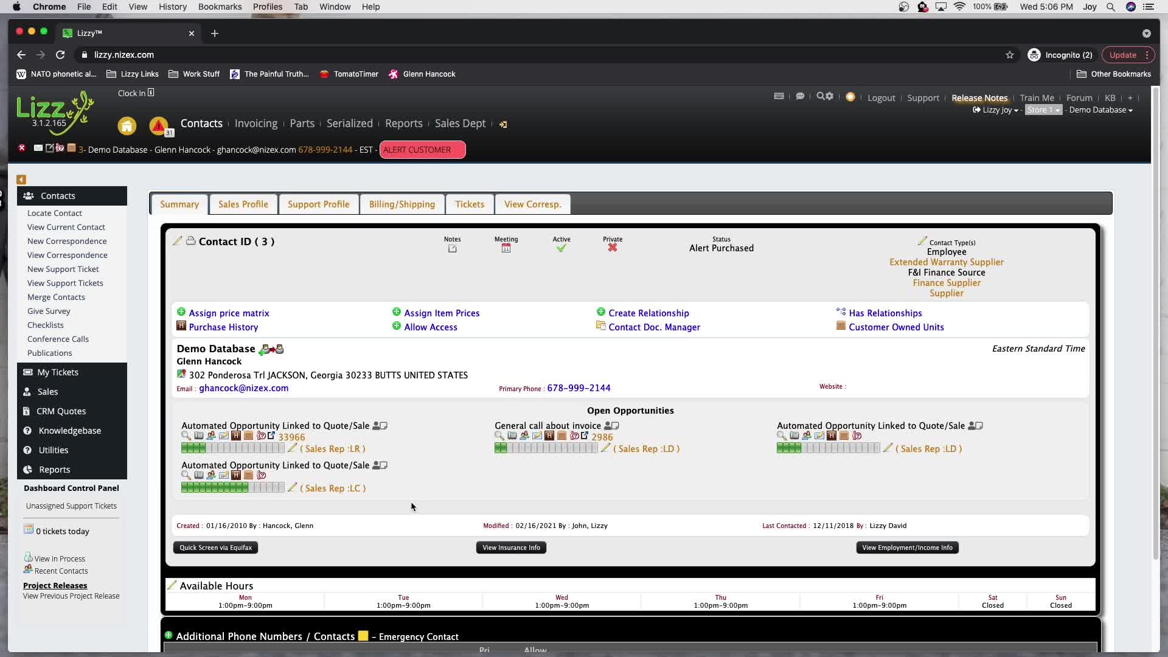Screen dimensions: 1168x657
Task: Open the Invoicing menu
Action: pyautogui.click(x=255, y=123)
